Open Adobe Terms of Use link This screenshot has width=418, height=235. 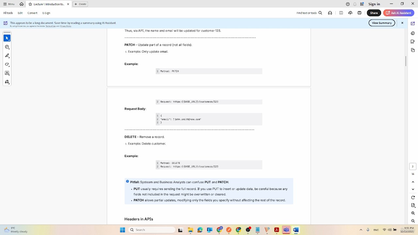pyautogui.click(x=51, y=26)
